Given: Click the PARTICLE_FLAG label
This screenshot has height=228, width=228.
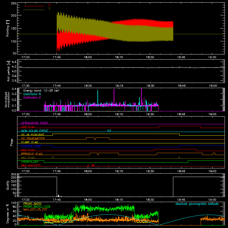Looking at the screenshot, I should [32, 154].
